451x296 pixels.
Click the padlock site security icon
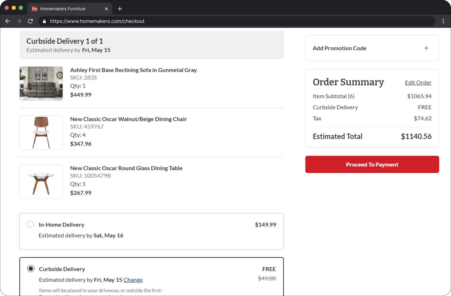pos(44,21)
